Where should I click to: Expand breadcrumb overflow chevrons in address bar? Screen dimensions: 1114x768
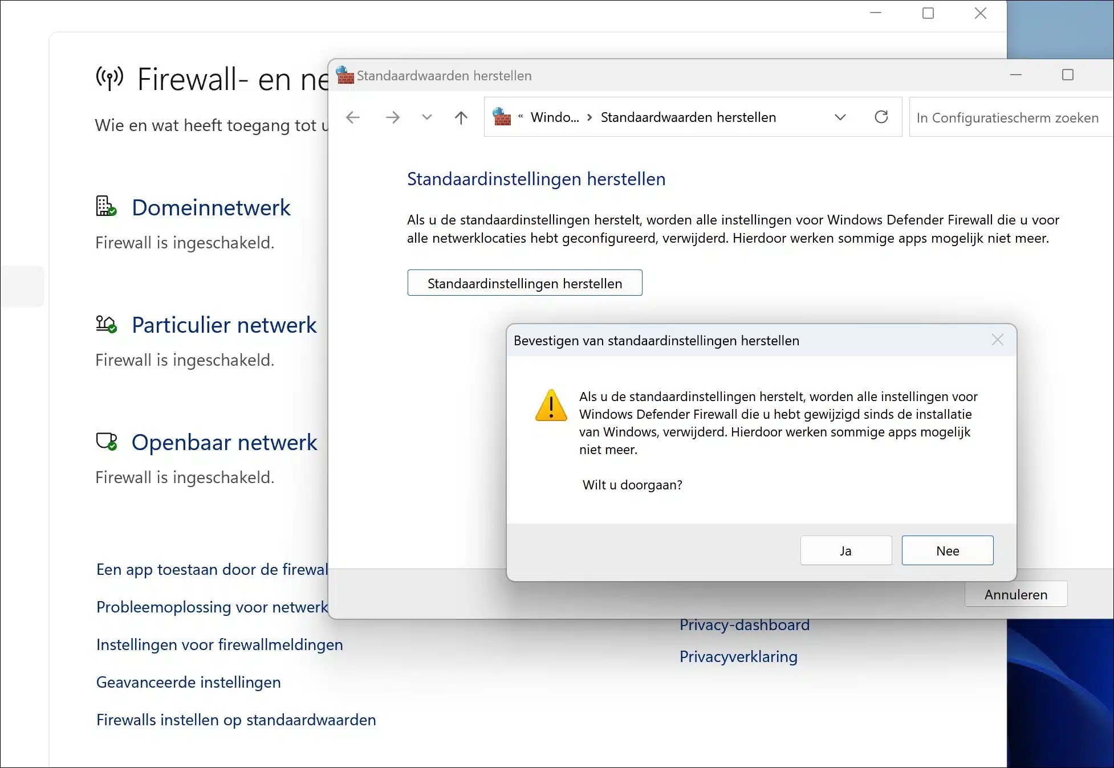pyautogui.click(x=521, y=117)
